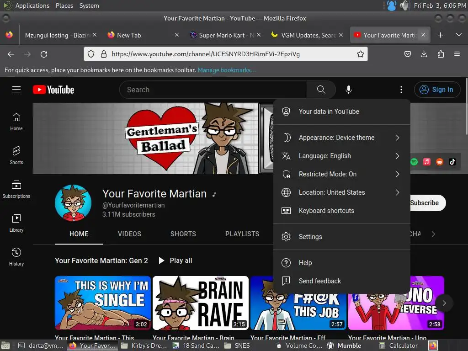The image size is (468, 351).
Task: Open Library in the sidebar
Action: pyautogui.click(x=16, y=223)
